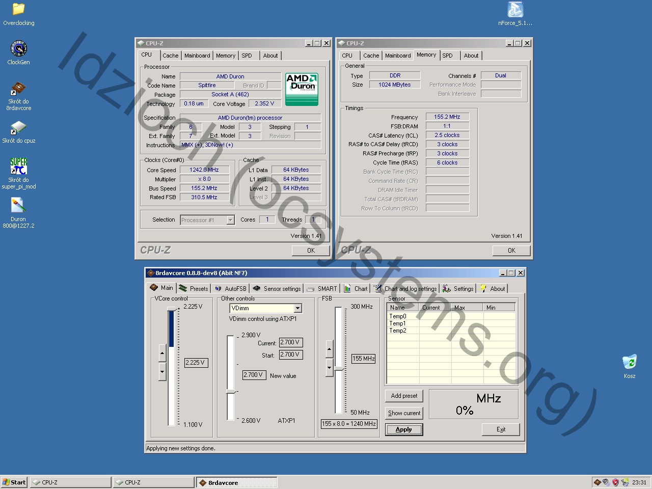Open the Windows Start menu
The width and height of the screenshot is (652, 489).
[14, 482]
